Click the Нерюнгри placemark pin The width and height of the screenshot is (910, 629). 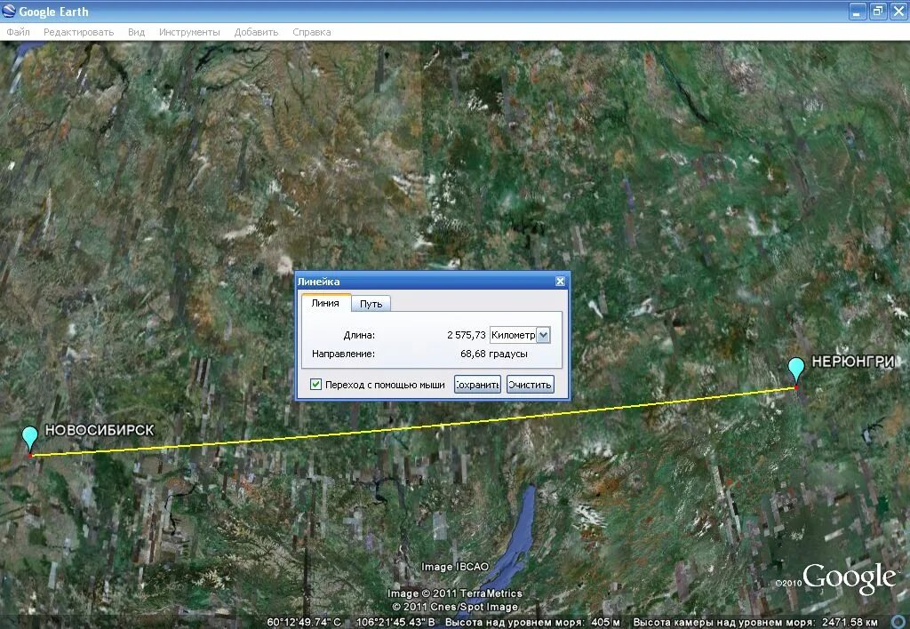point(796,370)
